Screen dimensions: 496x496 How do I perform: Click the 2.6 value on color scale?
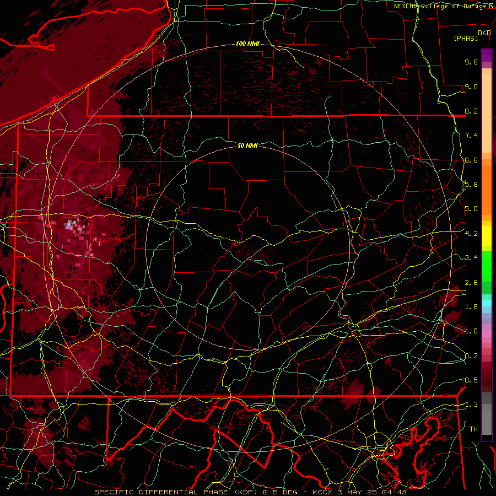471,283
